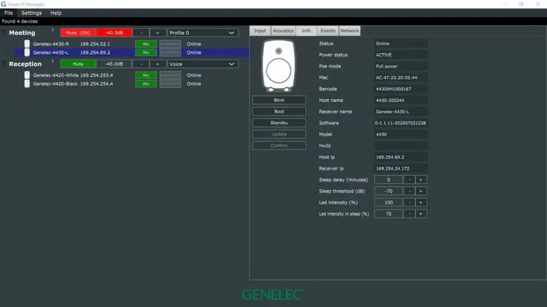The image size is (547, 307).
Task: Click the Genelec-4420-White speaker icon
Action: pos(27,75)
